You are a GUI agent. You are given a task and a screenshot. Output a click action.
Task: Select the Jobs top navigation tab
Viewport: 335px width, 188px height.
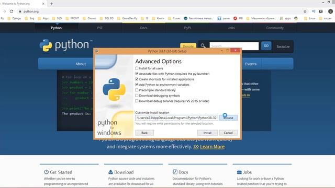coord(231,28)
